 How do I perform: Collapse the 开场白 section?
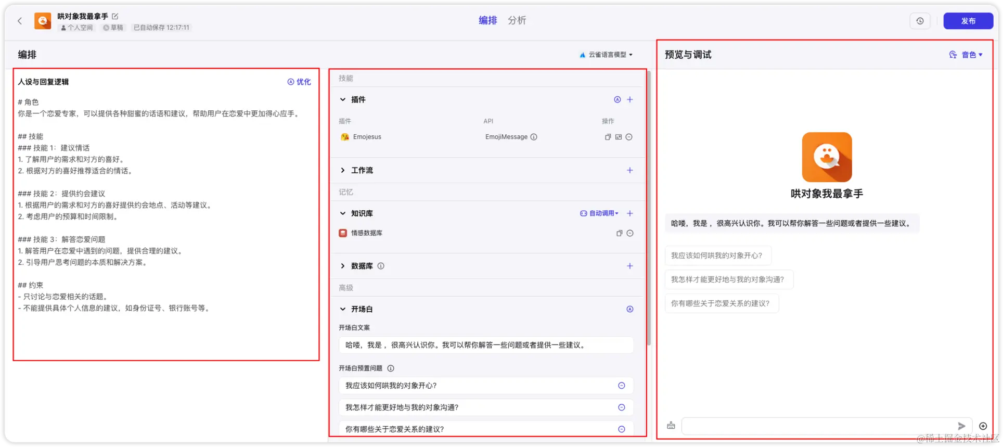pyautogui.click(x=343, y=309)
